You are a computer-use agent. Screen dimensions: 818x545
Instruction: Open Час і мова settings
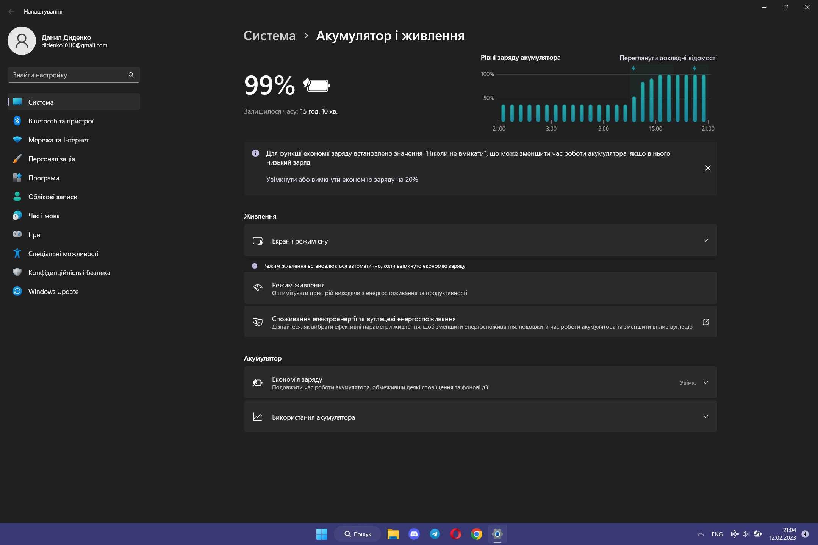(74, 216)
